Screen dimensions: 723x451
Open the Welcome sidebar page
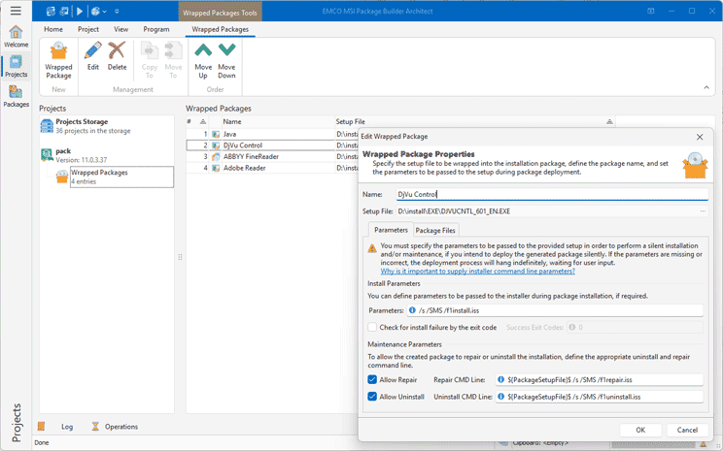(16, 37)
